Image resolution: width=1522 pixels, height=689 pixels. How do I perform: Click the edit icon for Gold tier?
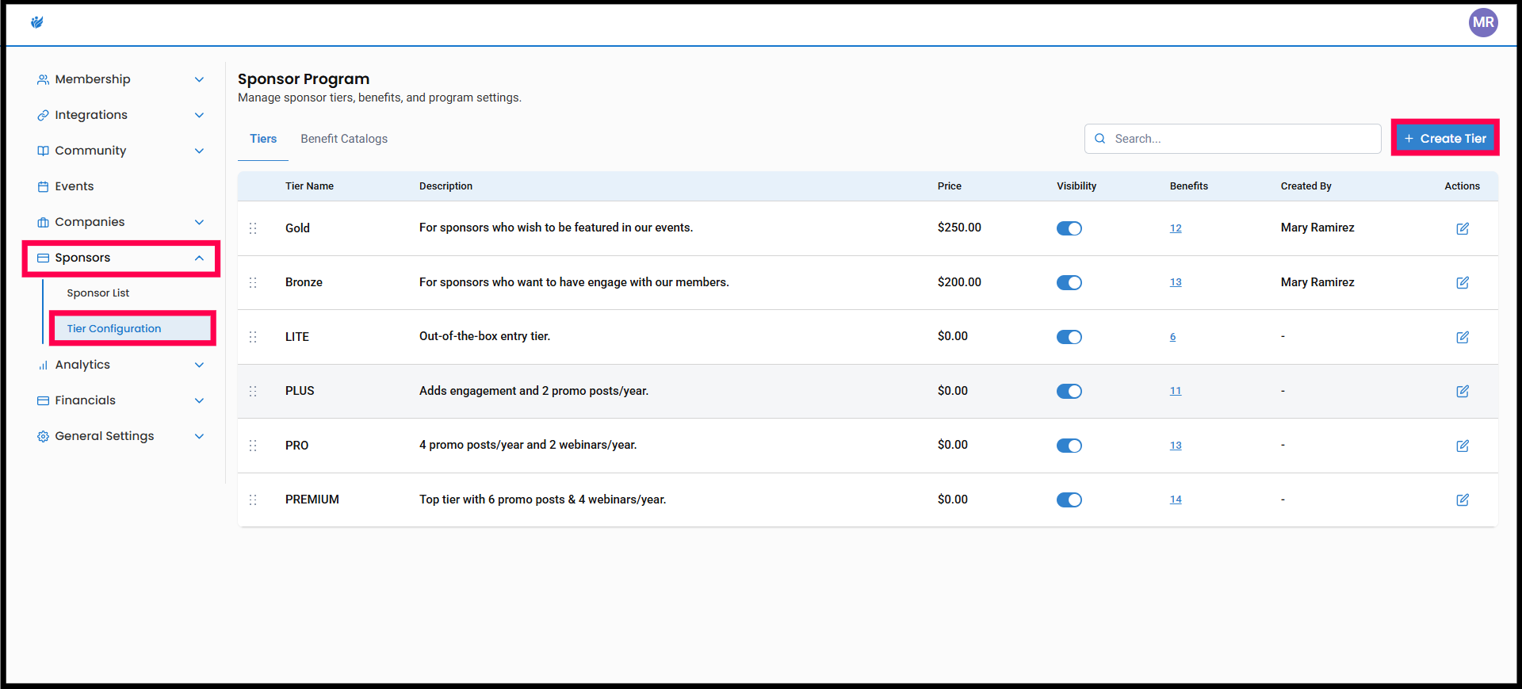pos(1462,228)
